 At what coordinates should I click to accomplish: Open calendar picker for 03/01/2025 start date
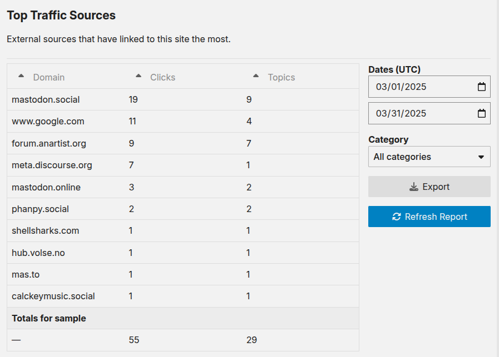click(x=482, y=87)
